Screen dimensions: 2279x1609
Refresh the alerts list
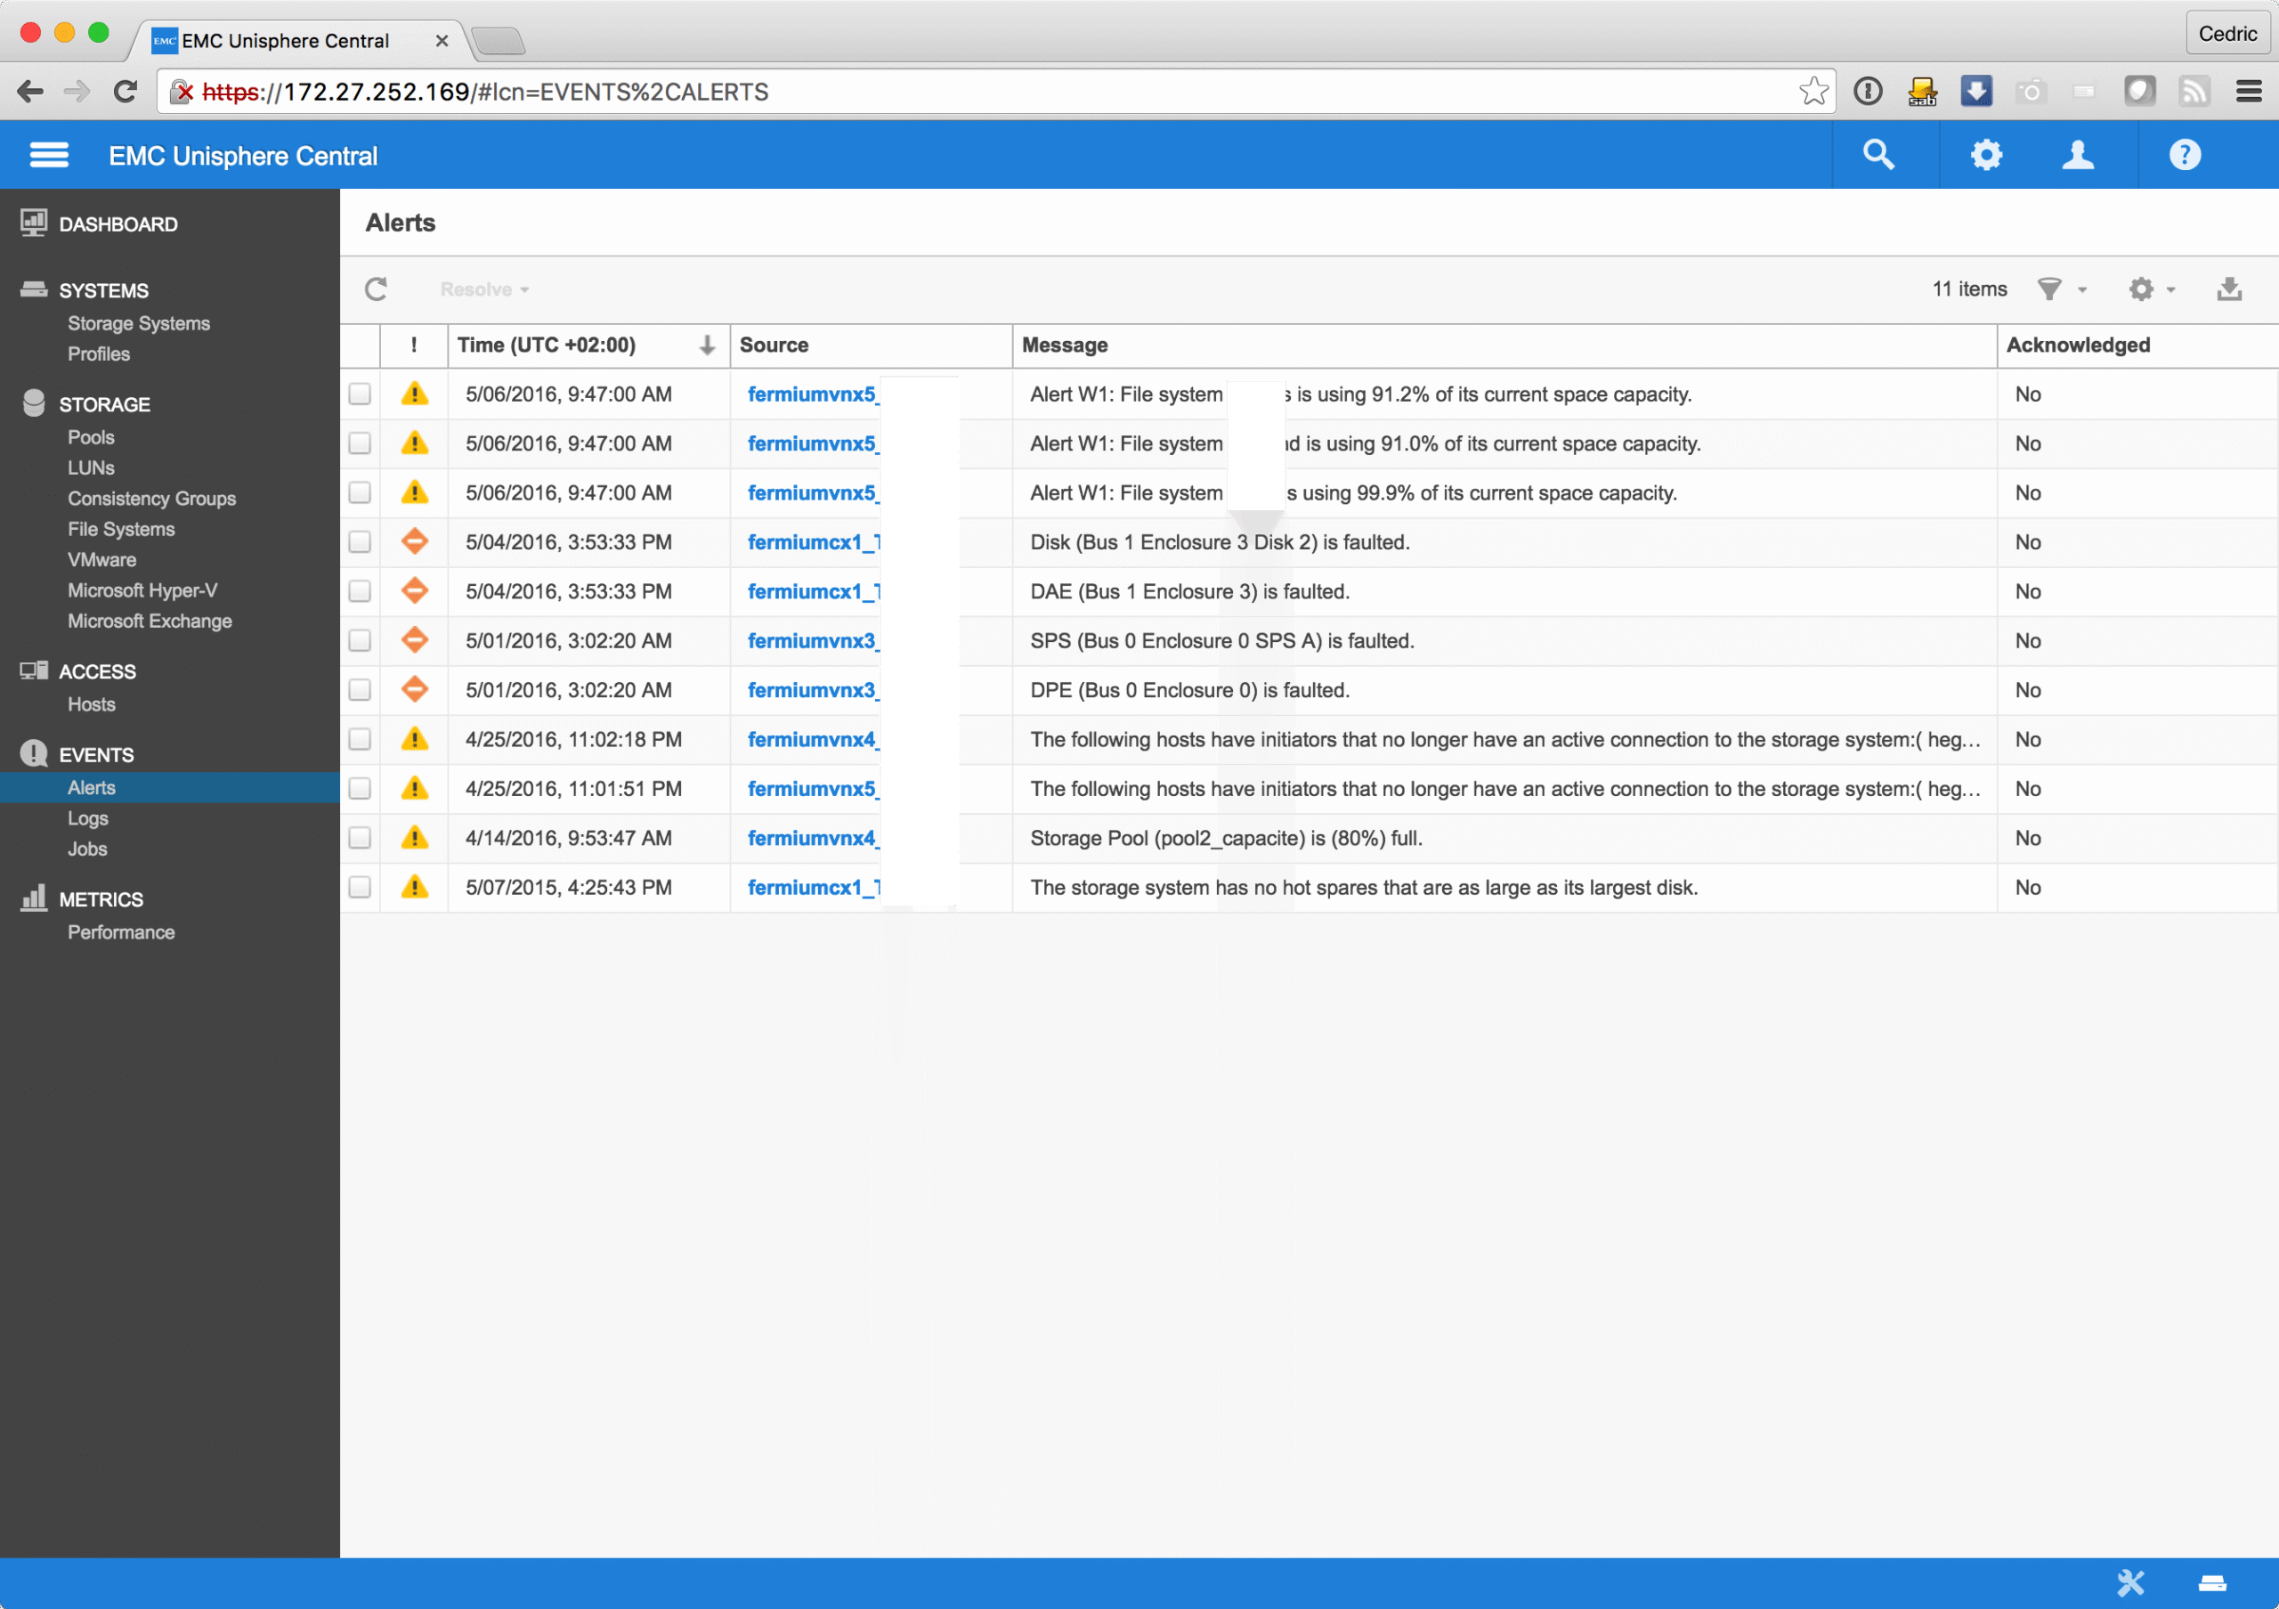(377, 288)
